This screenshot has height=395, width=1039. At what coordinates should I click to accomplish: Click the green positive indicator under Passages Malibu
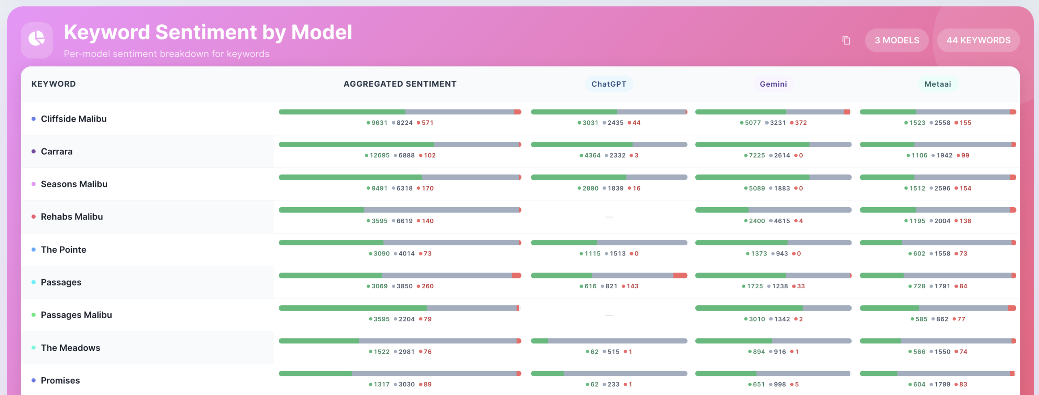[x=380, y=319]
